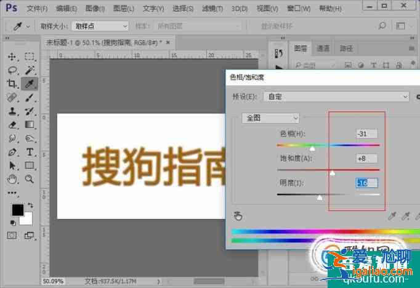Open the 文件 menu
The width and height of the screenshot is (420, 288).
tap(37, 9)
